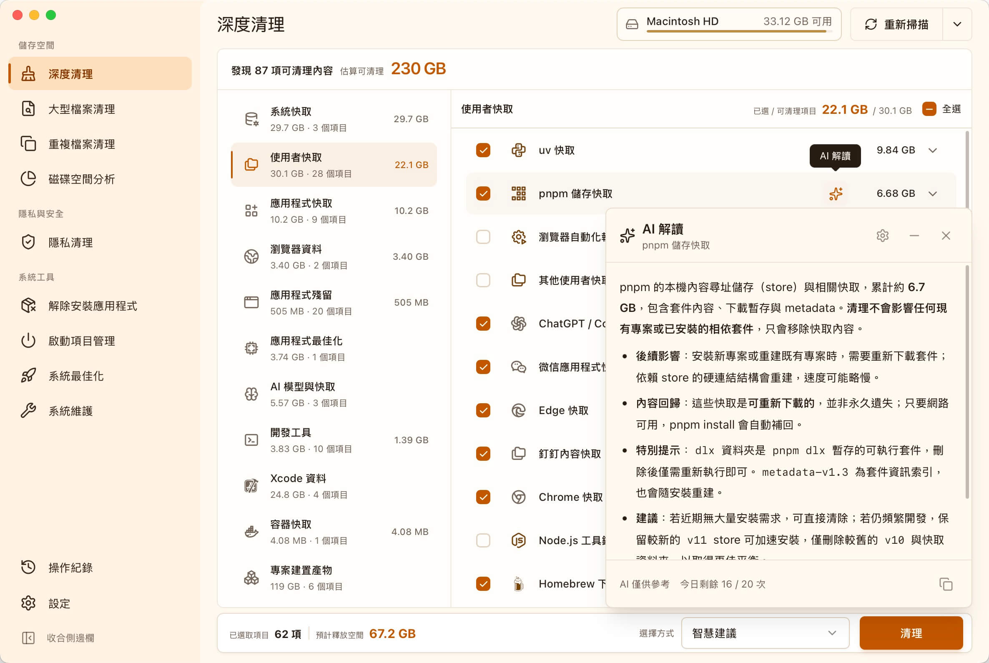Click the 瀏覽器自動化 gear icon
The height and width of the screenshot is (663, 989).
coord(518,237)
